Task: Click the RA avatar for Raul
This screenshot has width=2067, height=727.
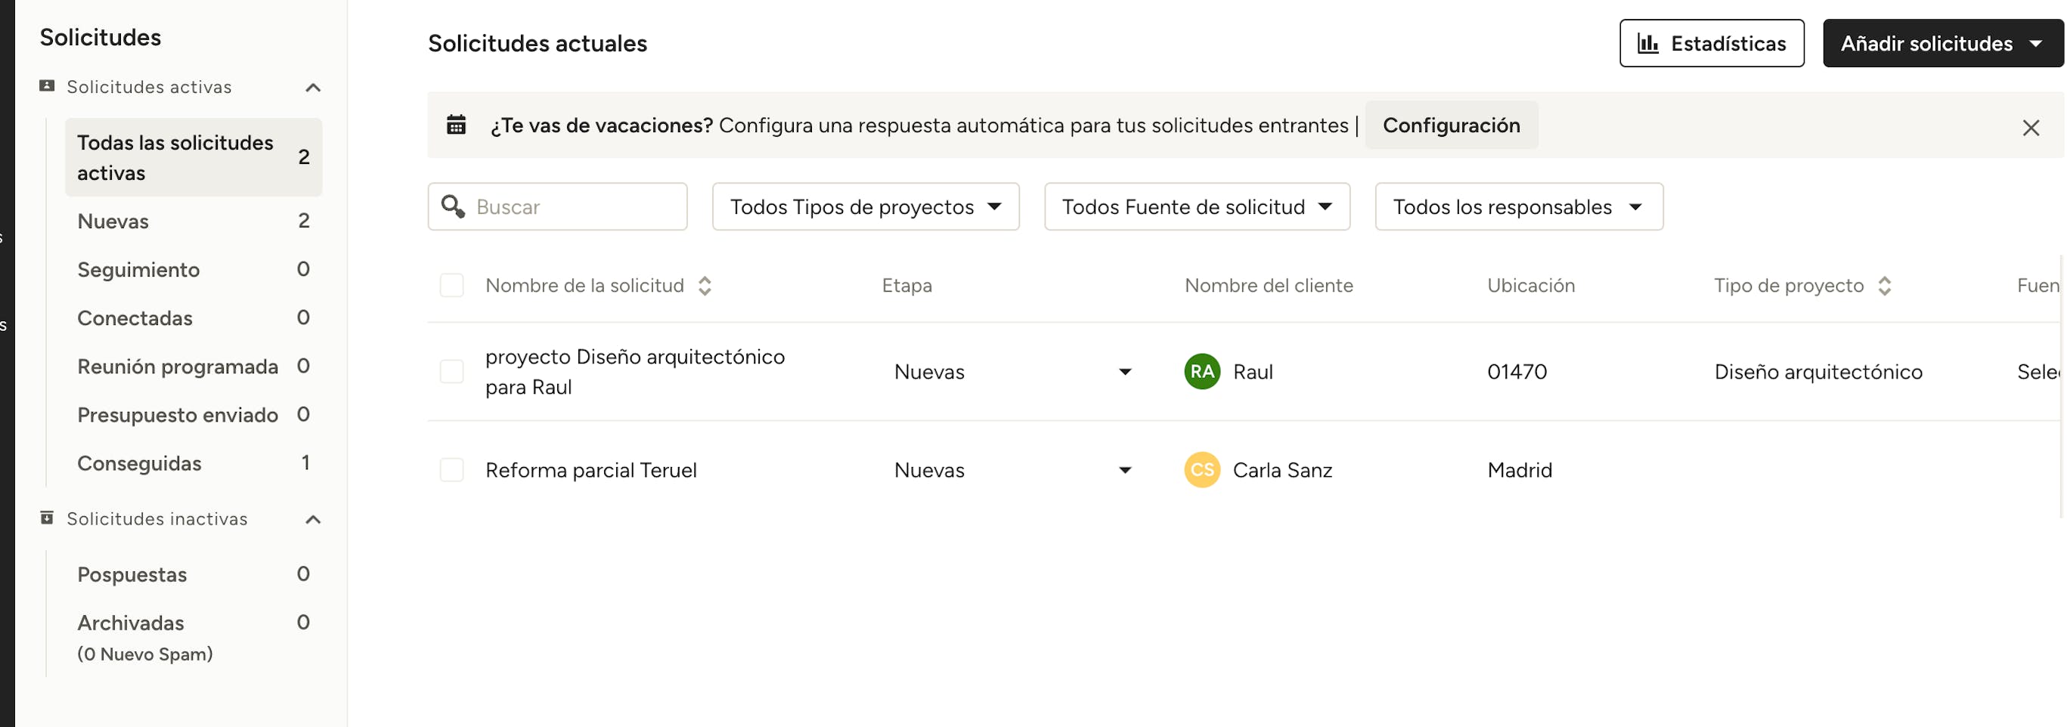Action: pos(1201,372)
